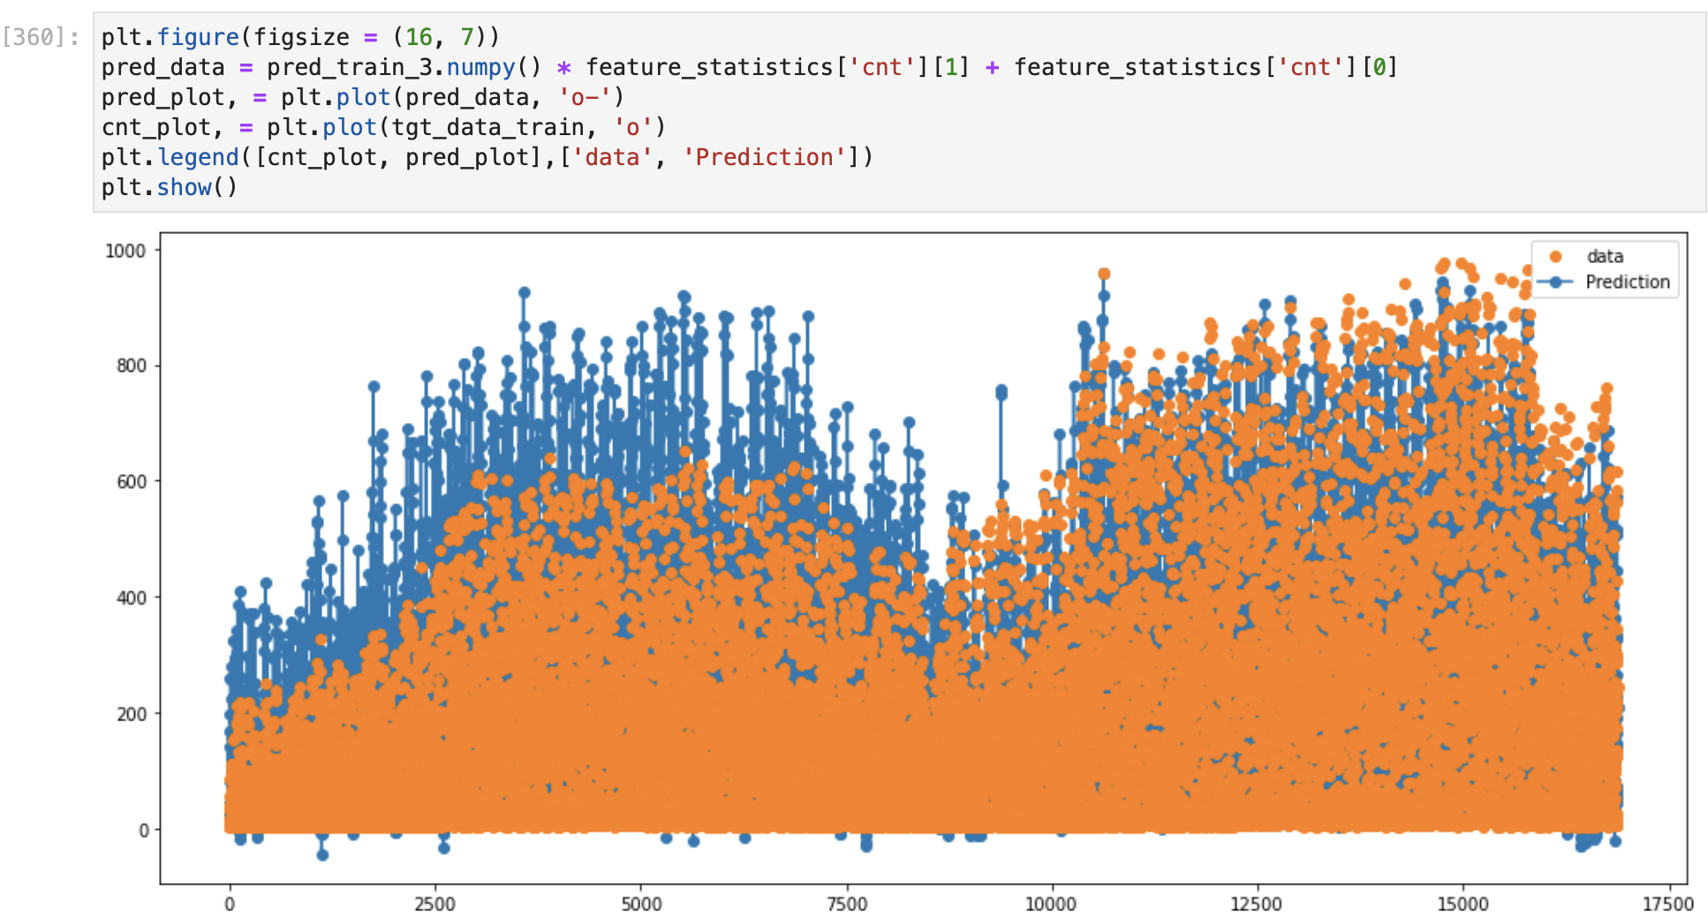The image size is (1708, 920).
Task: Click y-axis tick label 400
Action: point(131,598)
